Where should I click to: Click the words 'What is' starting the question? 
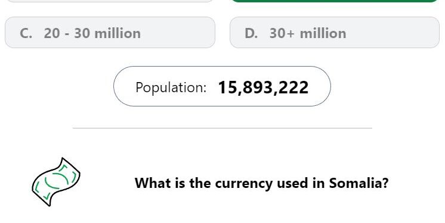159,183
